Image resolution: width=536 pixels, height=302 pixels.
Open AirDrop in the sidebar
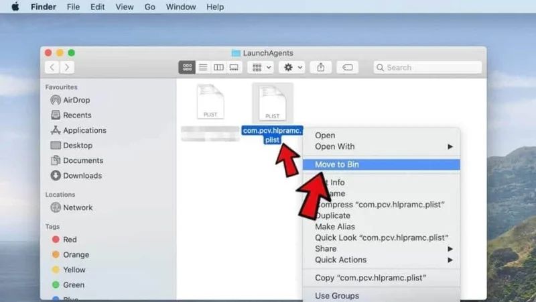pyautogui.click(x=70, y=100)
